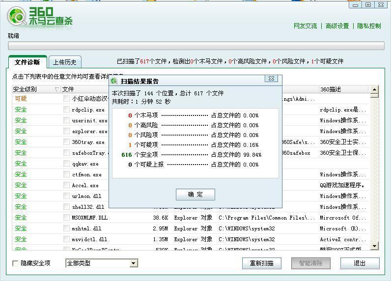
Task: Select the shell32.dll file name
Action: tap(88, 207)
